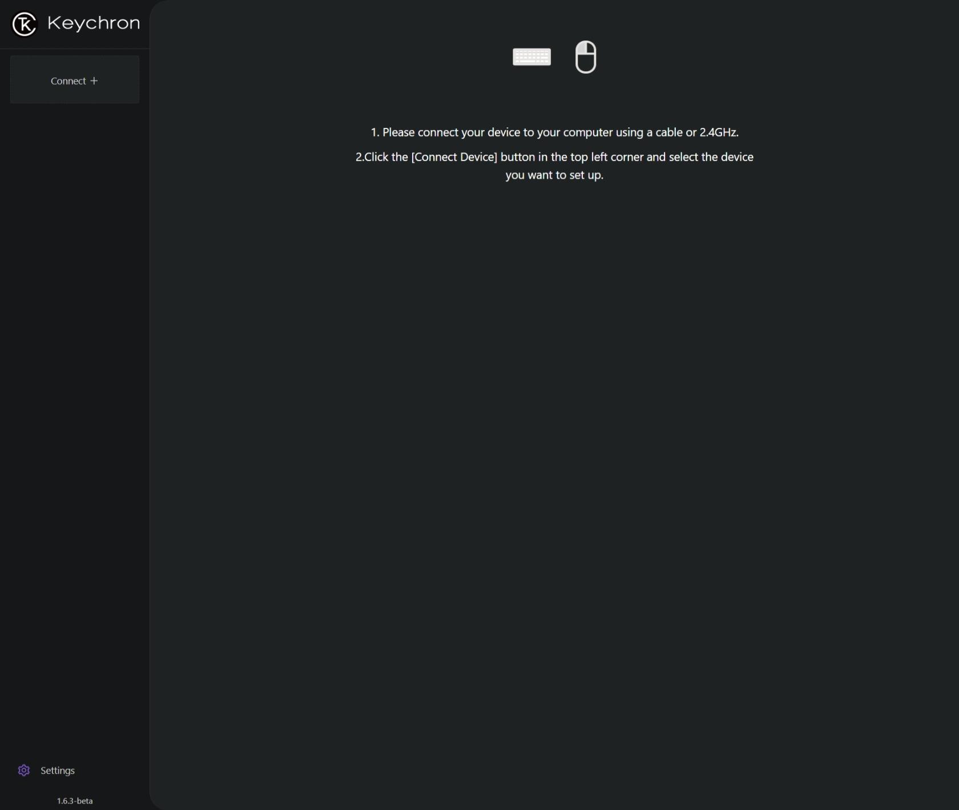Image resolution: width=959 pixels, height=810 pixels.
Task: Click the word Connect in the sidebar button
Action: pyautogui.click(x=68, y=81)
